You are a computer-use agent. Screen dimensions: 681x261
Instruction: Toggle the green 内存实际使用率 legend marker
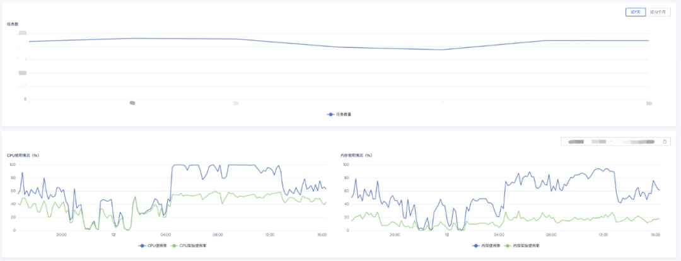pos(508,245)
